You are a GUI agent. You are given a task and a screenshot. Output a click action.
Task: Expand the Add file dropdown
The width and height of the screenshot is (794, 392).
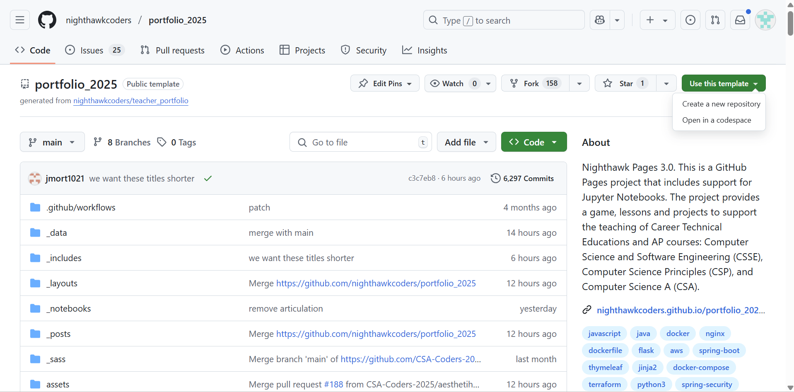point(466,142)
